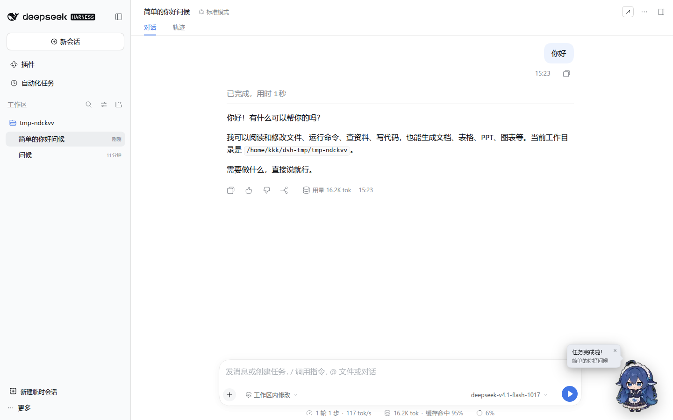Viewport: 673px width, 420px height.
Task: Share the assistant reply
Action: [284, 190]
